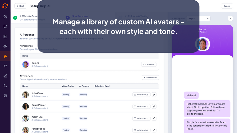Click the Back button

coord(21,6)
